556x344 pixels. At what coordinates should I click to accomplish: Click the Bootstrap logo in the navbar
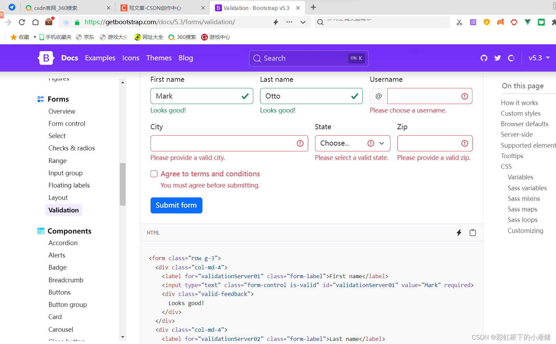pyautogui.click(x=46, y=58)
